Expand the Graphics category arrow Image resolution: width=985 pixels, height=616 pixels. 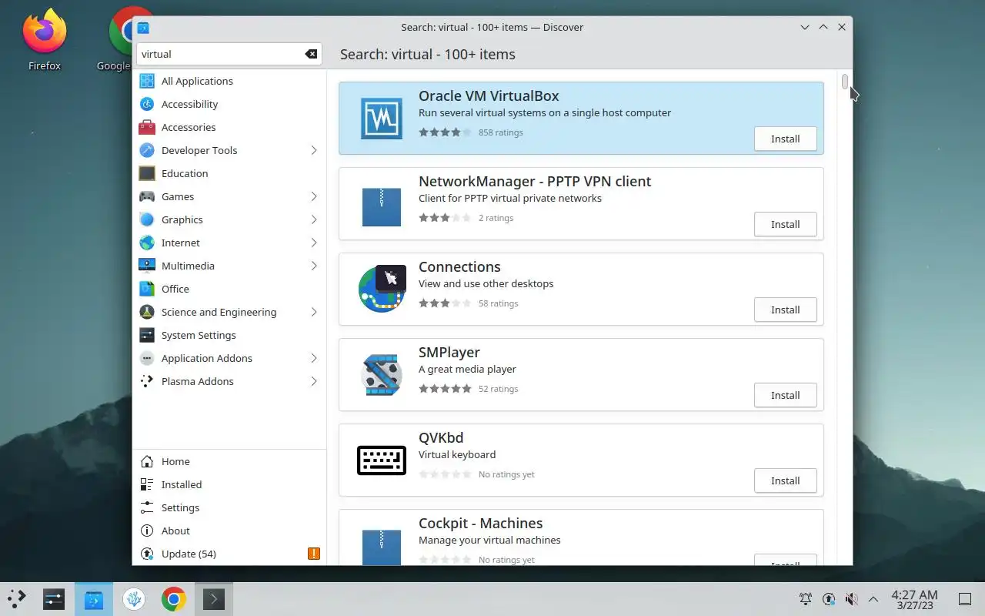314,219
